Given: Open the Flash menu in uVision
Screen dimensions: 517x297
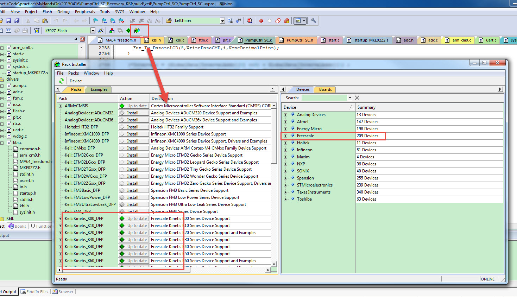Looking at the screenshot, I should click(x=47, y=12).
